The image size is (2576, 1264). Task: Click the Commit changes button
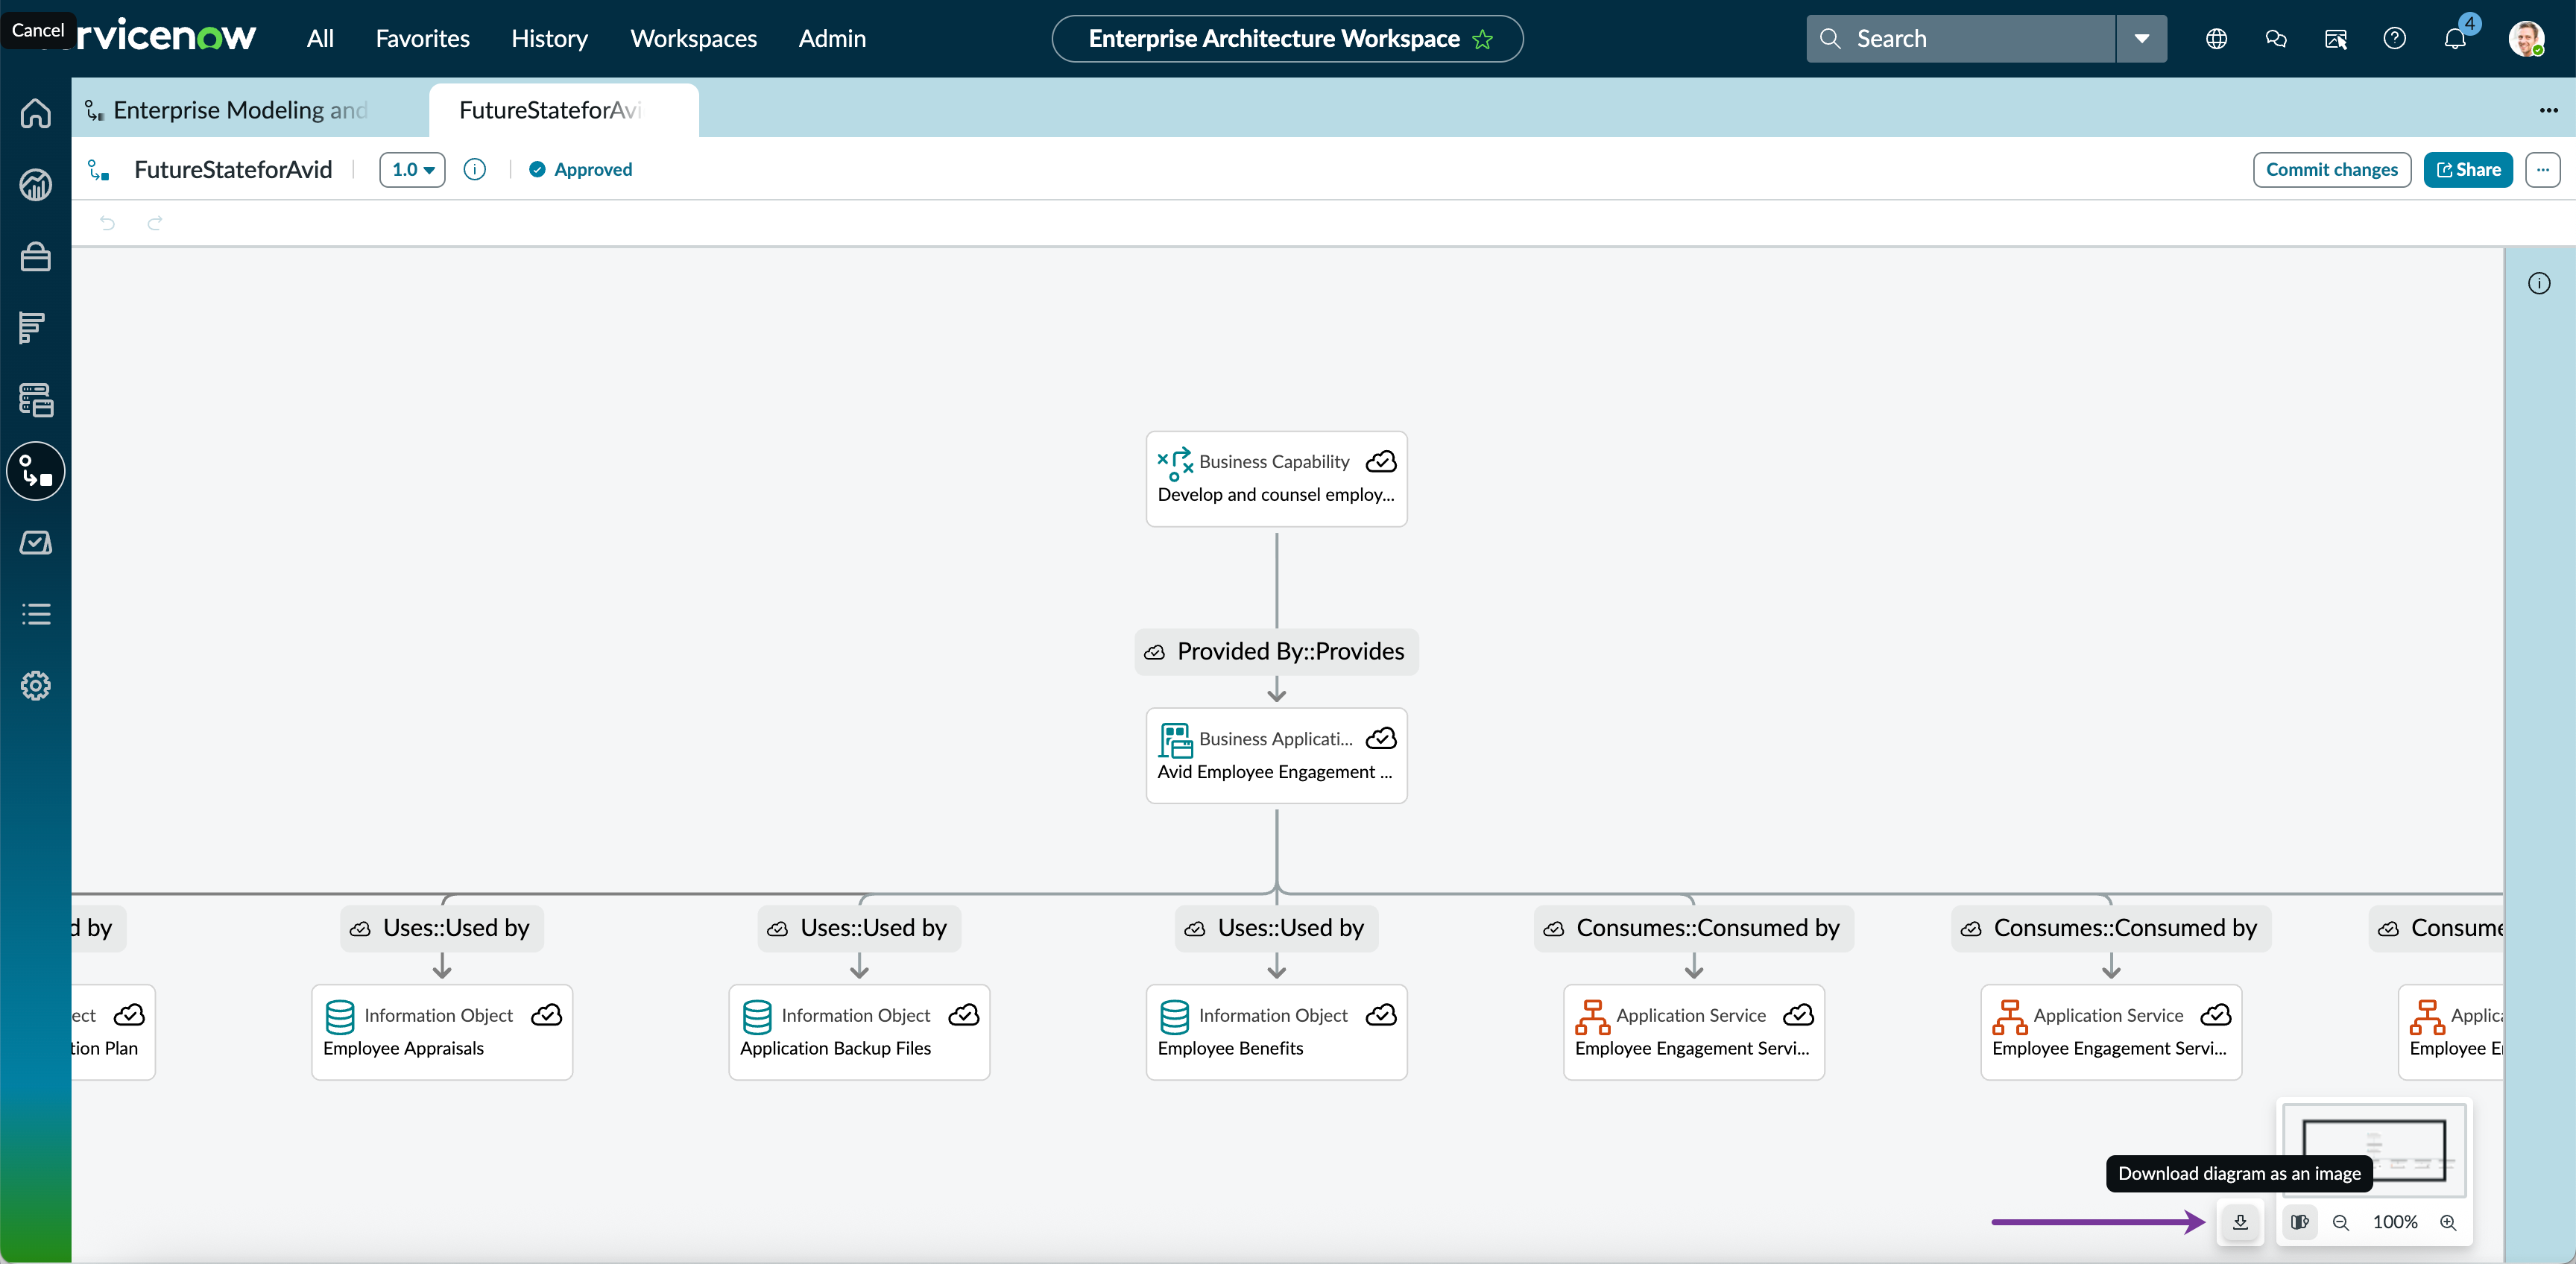[2331, 170]
